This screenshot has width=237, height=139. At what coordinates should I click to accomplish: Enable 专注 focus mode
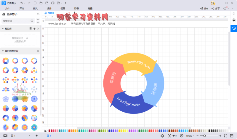point(172,136)
